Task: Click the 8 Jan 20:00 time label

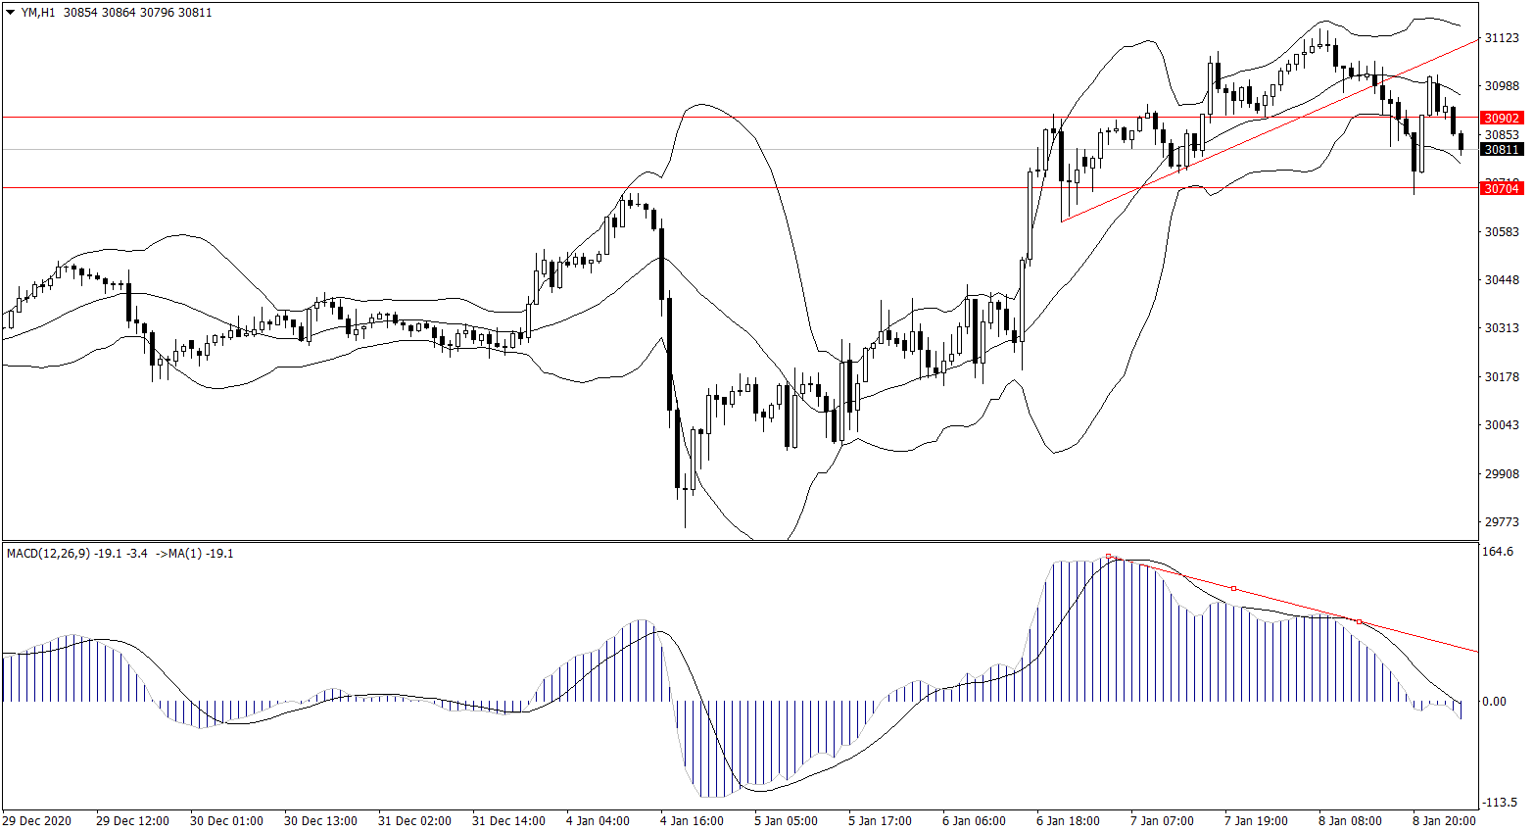Action: (x=1444, y=821)
